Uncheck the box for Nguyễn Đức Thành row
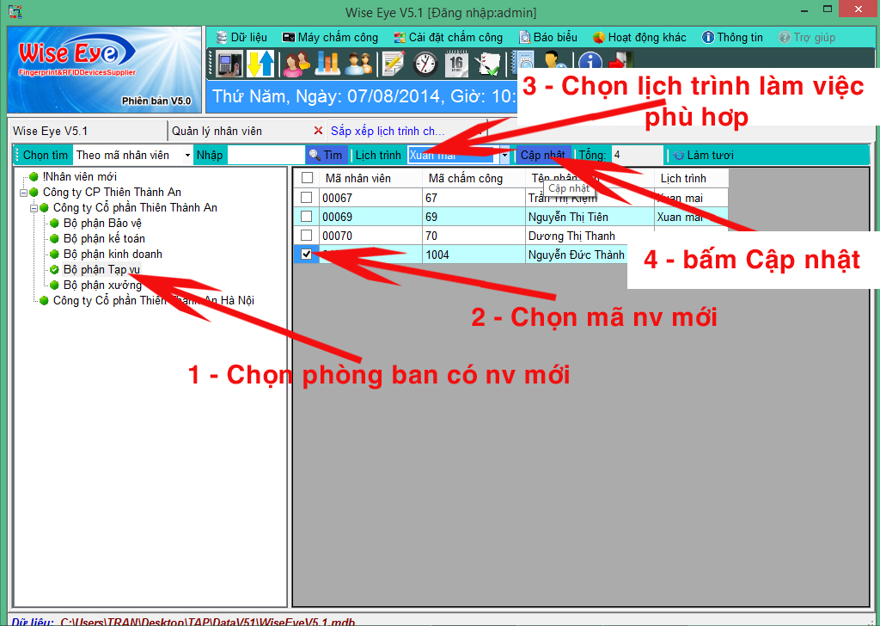This screenshot has width=880, height=626. click(x=307, y=255)
